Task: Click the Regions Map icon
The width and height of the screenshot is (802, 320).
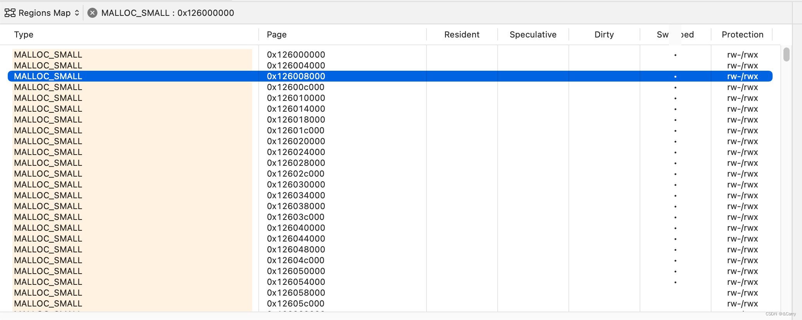Action: point(10,13)
